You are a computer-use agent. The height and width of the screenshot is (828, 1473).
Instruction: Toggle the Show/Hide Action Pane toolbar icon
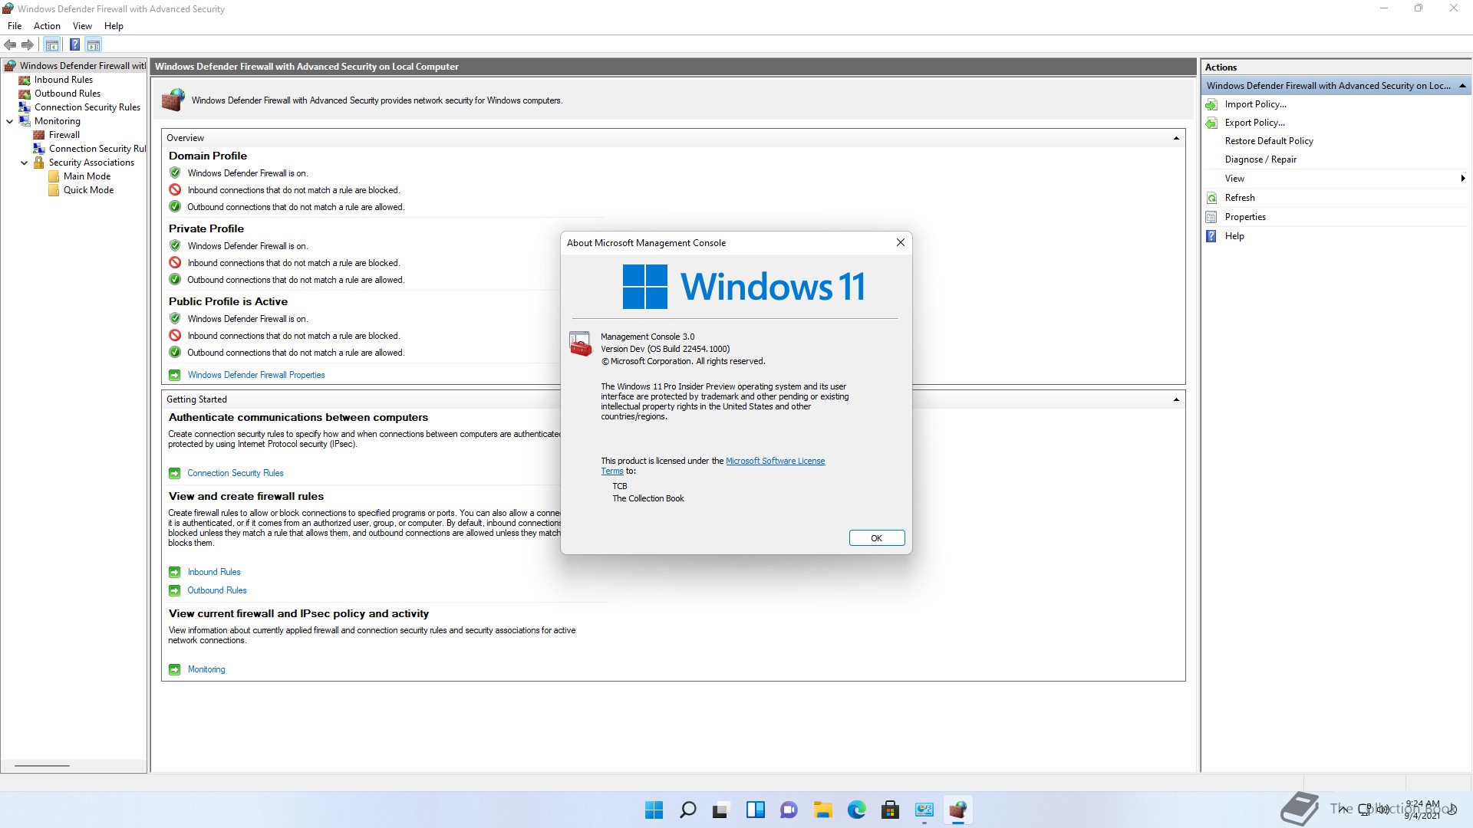click(x=94, y=44)
